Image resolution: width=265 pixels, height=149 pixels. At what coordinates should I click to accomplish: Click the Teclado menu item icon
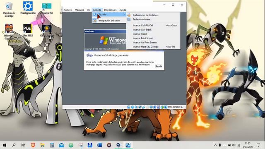(94, 14)
